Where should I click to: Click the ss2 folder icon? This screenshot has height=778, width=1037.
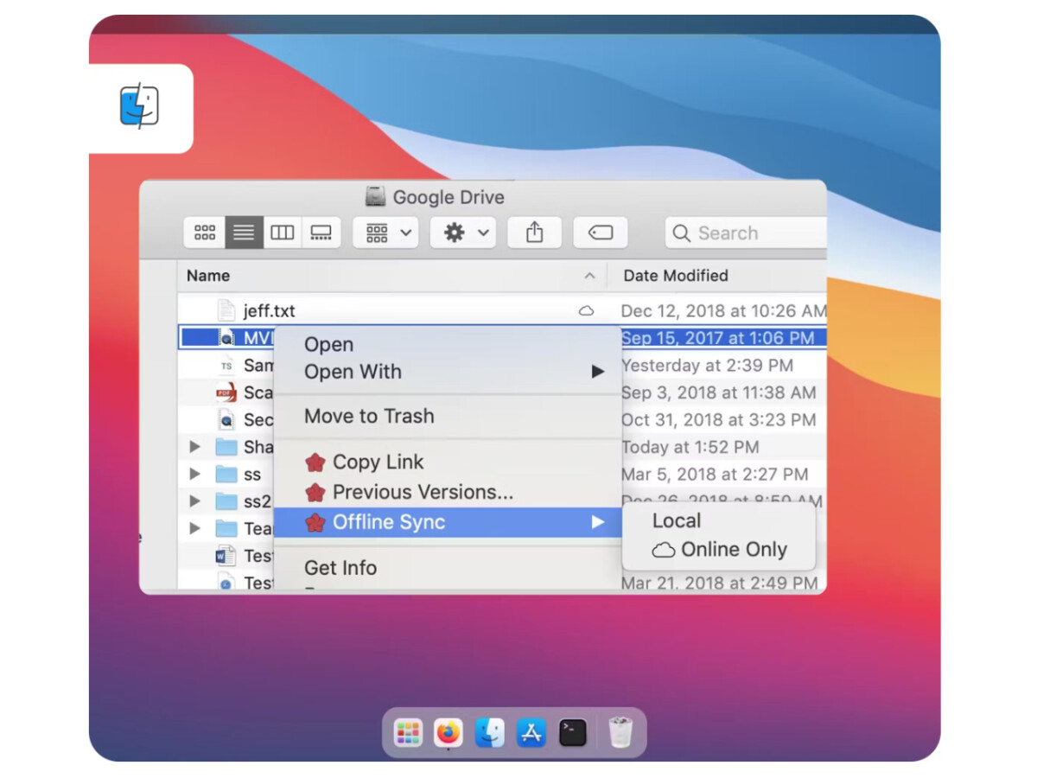[x=226, y=501]
